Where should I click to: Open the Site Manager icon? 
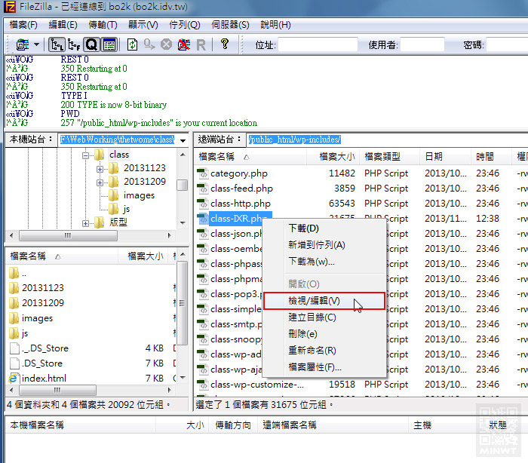(x=23, y=44)
